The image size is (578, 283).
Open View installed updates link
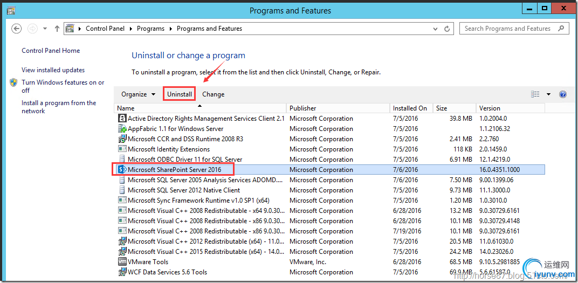pyautogui.click(x=53, y=70)
